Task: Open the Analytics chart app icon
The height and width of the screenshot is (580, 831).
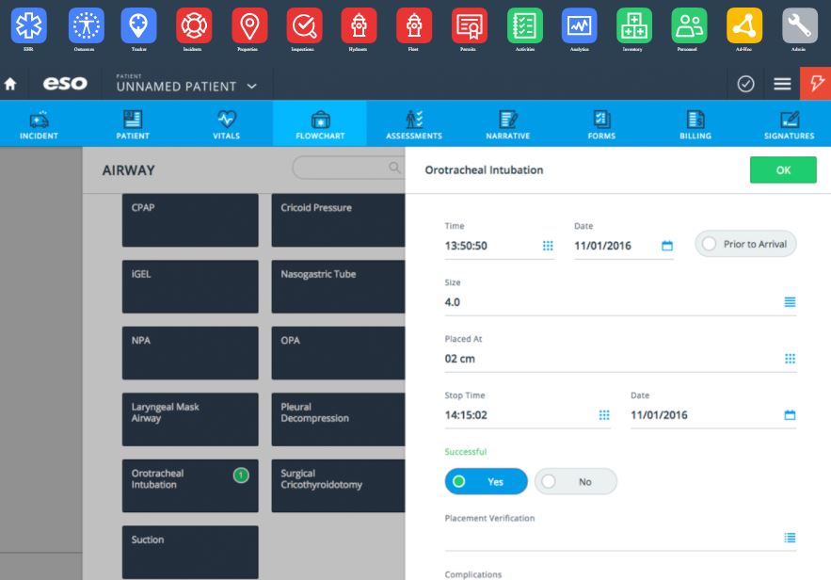Action: click(580, 25)
